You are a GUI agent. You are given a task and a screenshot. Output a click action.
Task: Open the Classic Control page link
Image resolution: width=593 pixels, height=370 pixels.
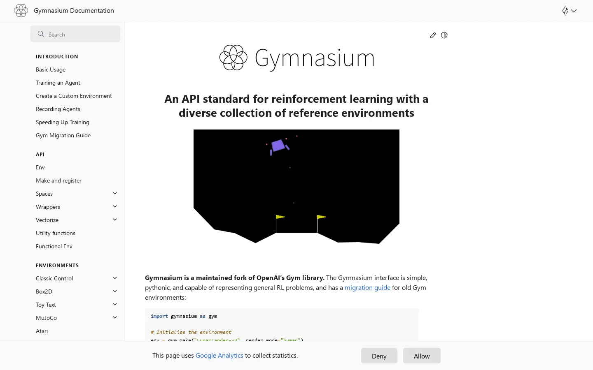(x=54, y=278)
